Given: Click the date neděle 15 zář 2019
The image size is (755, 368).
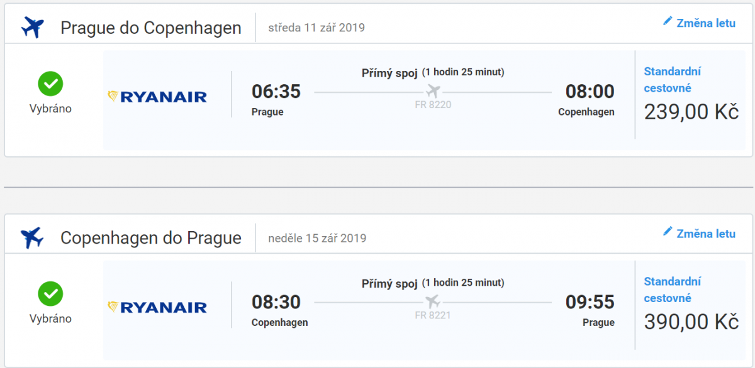Looking at the screenshot, I should [317, 238].
